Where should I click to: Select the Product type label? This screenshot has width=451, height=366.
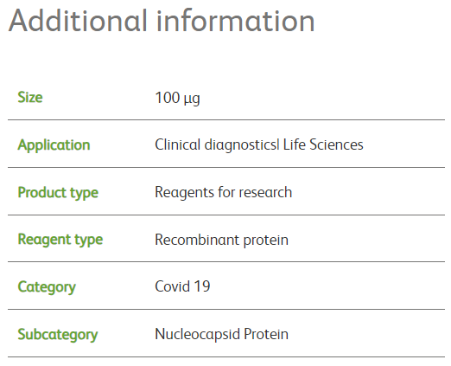(x=58, y=193)
